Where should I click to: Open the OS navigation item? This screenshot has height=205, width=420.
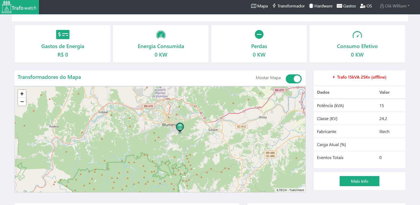point(366,6)
